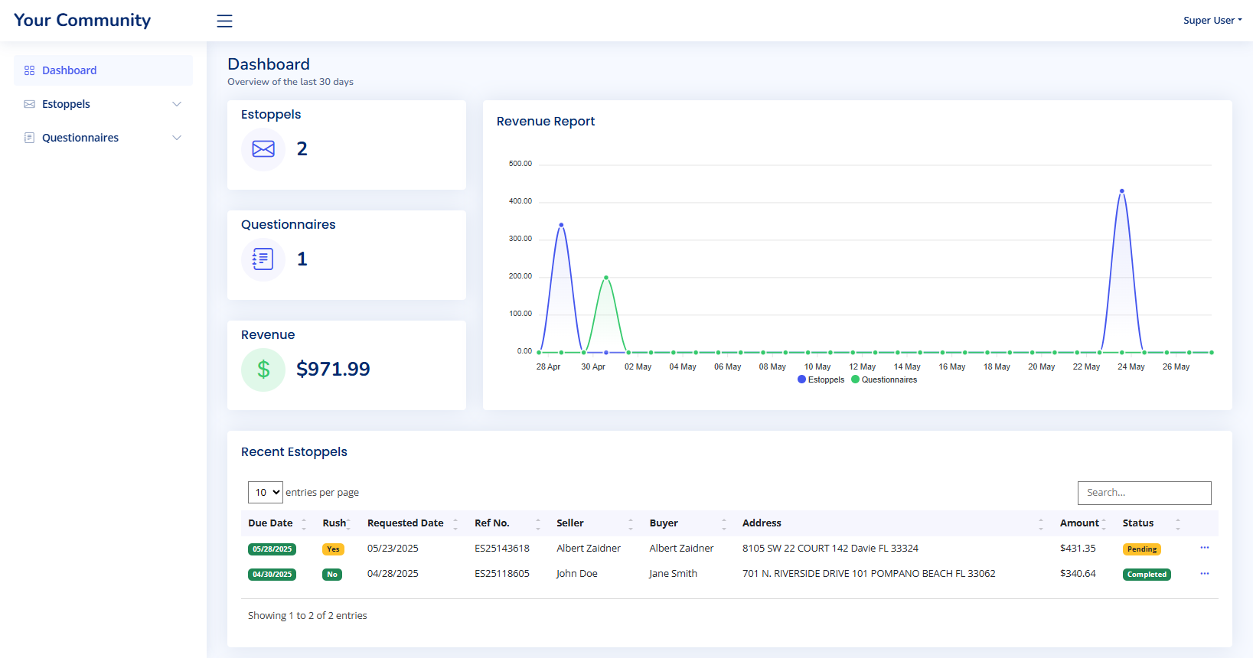
Task: Toggle Estoppels series in chart legend
Action: coord(821,379)
